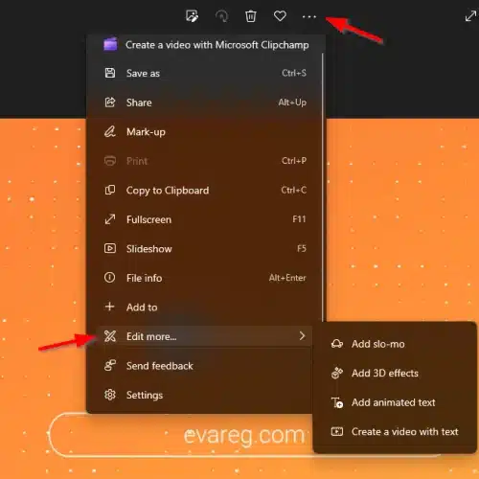Open the three-dots See more menu
Screen dimensions: 479x479
pyautogui.click(x=309, y=16)
